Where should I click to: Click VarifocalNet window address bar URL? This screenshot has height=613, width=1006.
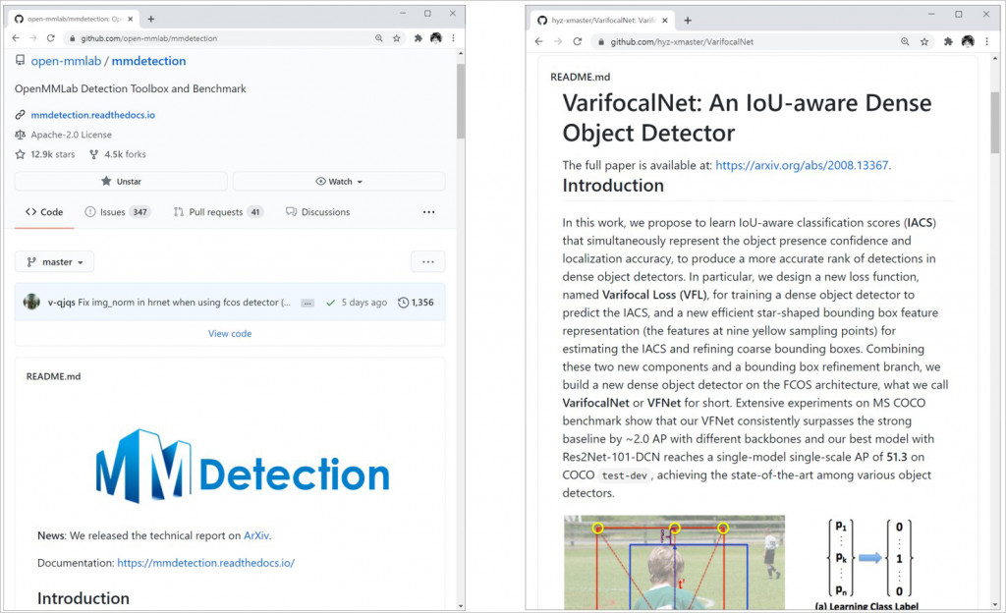pyautogui.click(x=682, y=41)
